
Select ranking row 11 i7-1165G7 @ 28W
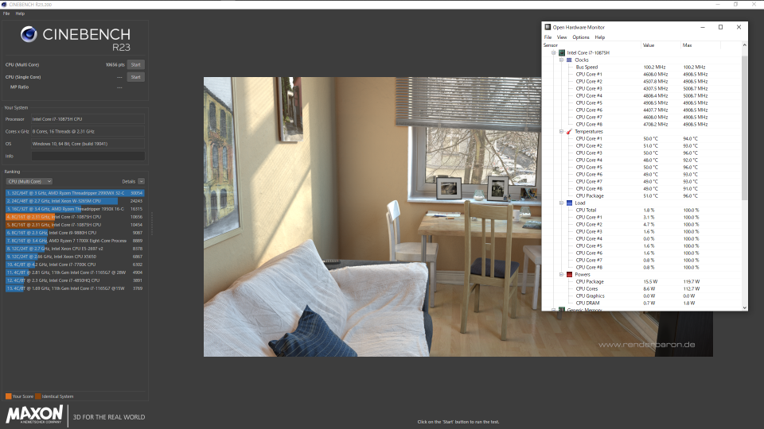[75, 272]
